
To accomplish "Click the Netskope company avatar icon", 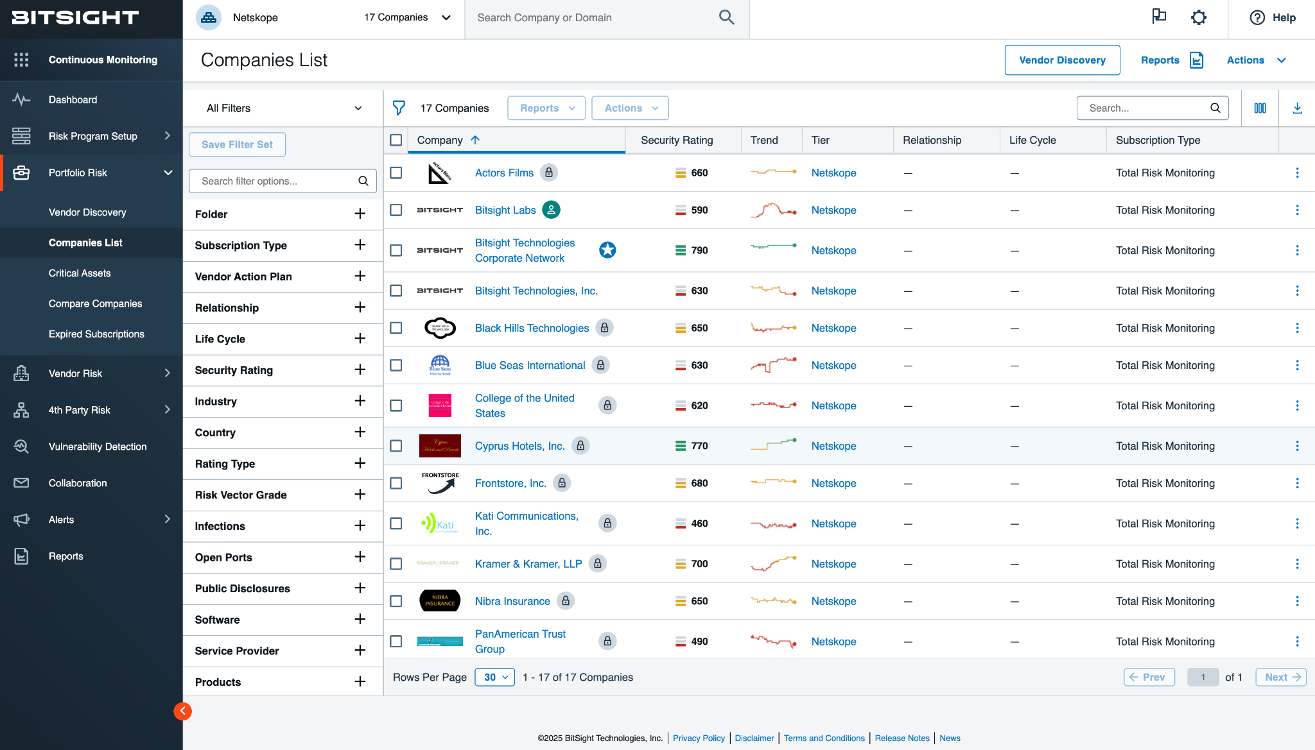I will coord(209,17).
